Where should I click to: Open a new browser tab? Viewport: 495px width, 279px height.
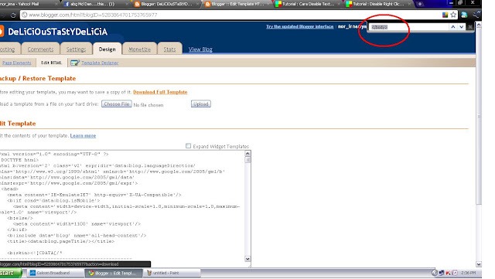tap(420, 4)
